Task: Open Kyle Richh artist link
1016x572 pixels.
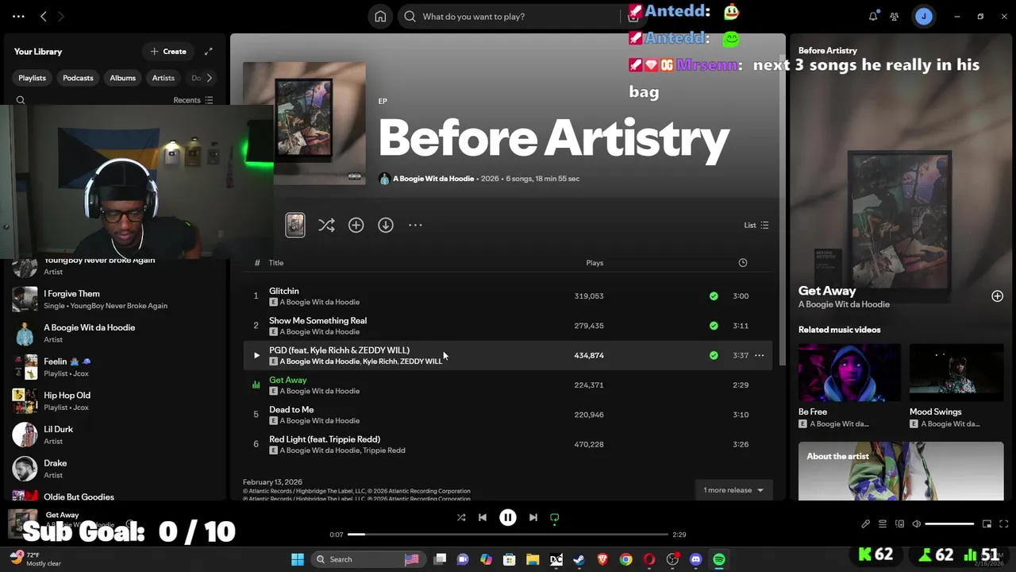Action: click(379, 361)
